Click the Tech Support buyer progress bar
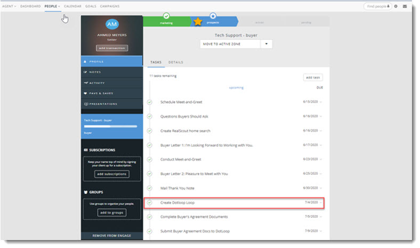Viewport: 420px width, 248px height. (x=110, y=126)
